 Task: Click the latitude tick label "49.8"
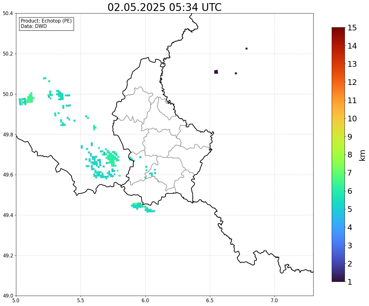(x=8, y=135)
